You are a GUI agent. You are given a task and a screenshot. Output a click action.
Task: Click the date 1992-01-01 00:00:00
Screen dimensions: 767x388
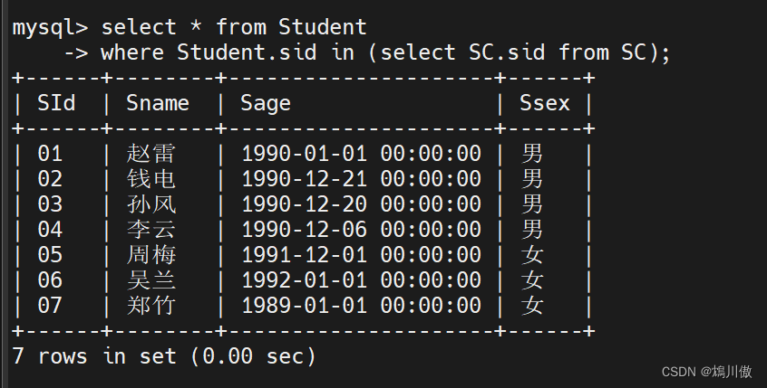tap(361, 279)
